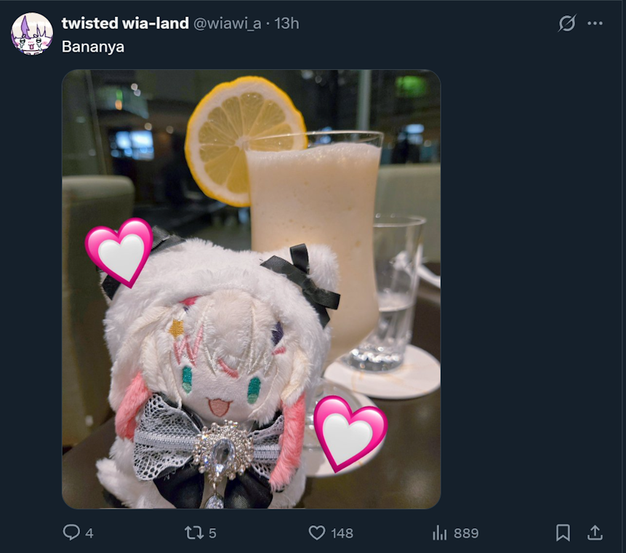
Task: Like the Bananya post with heart
Action: tap(317, 533)
